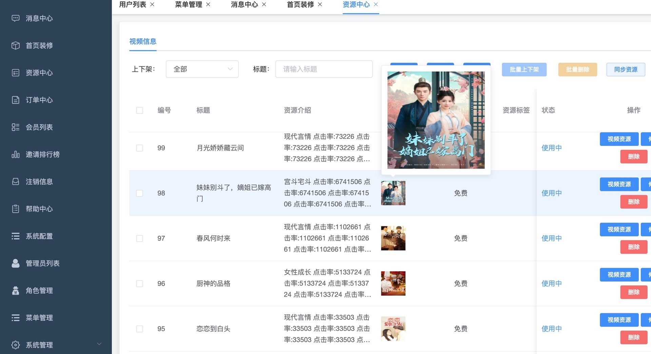Click the 恋恋到白头 cover thumbnail
Screen dimensions: 651x354
(x=393, y=329)
